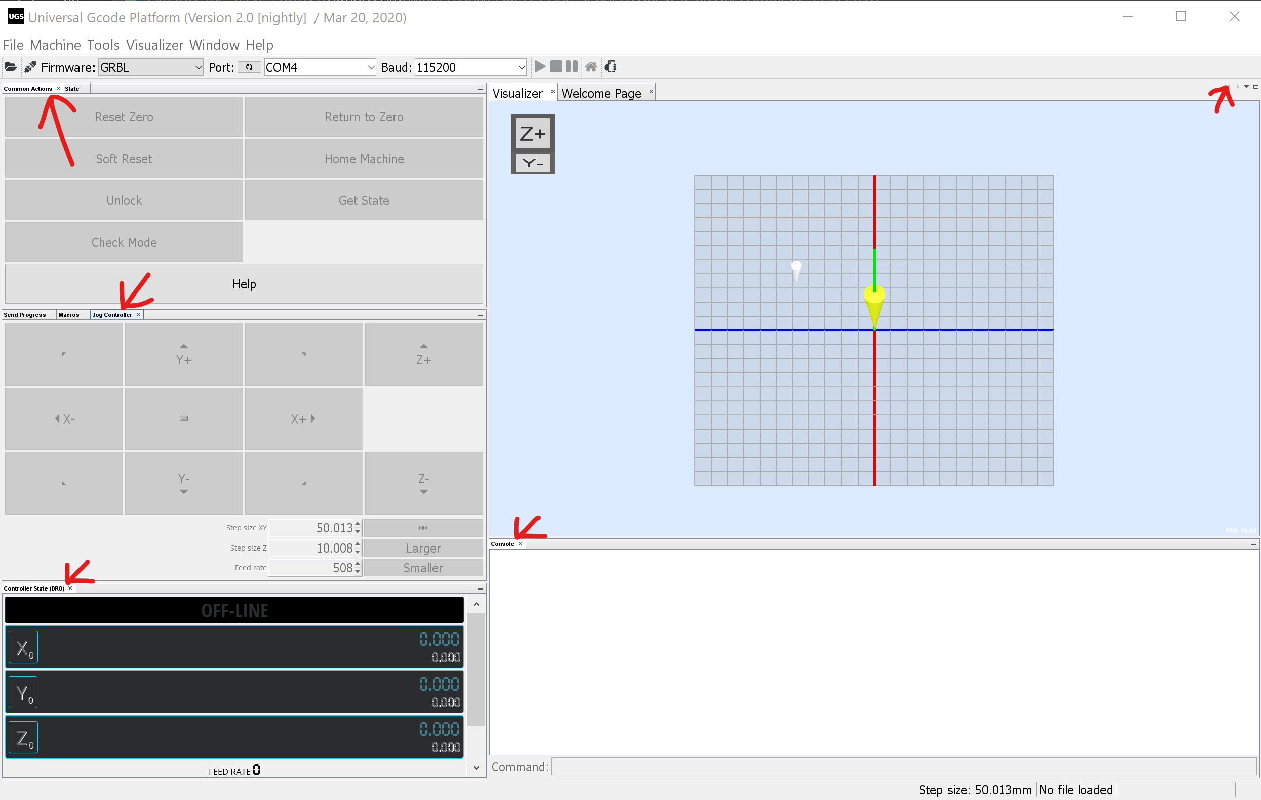The height and width of the screenshot is (800, 1261).
Task: Refresh the serial port list
Action: pos(249,67)
